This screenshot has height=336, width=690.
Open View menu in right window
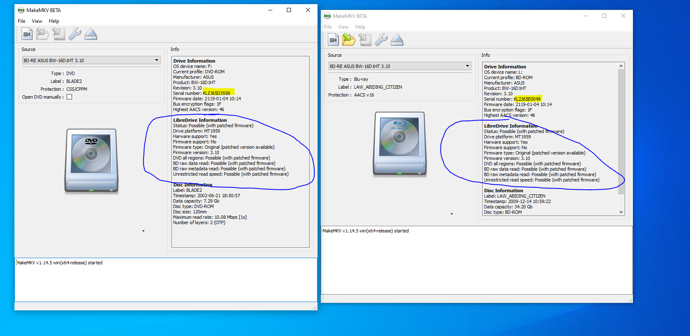click(x=343, y=27)
